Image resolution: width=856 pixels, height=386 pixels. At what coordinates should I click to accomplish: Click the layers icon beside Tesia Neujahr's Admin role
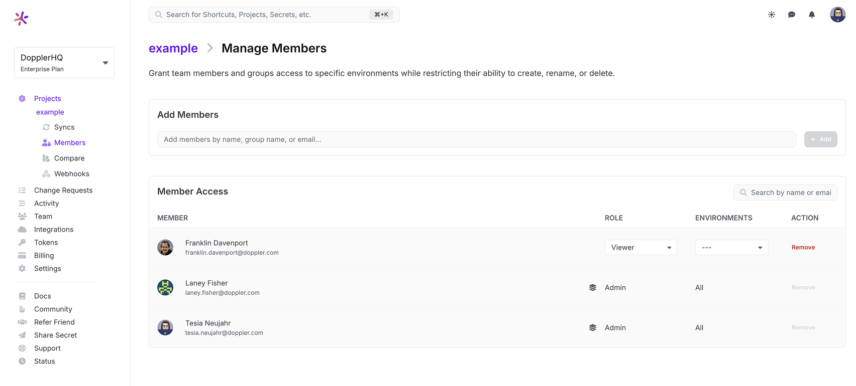pos(593,328)
